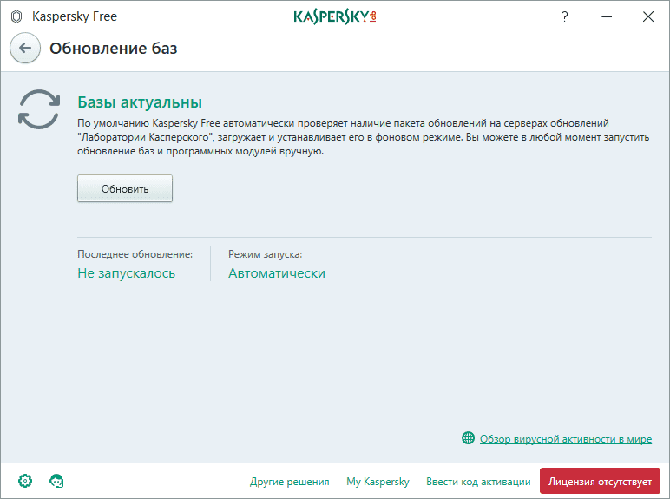Click the Kaspersky Lab logo at top
The width and height of the screenshot is (670, 499).
click(x=335, y=16)
